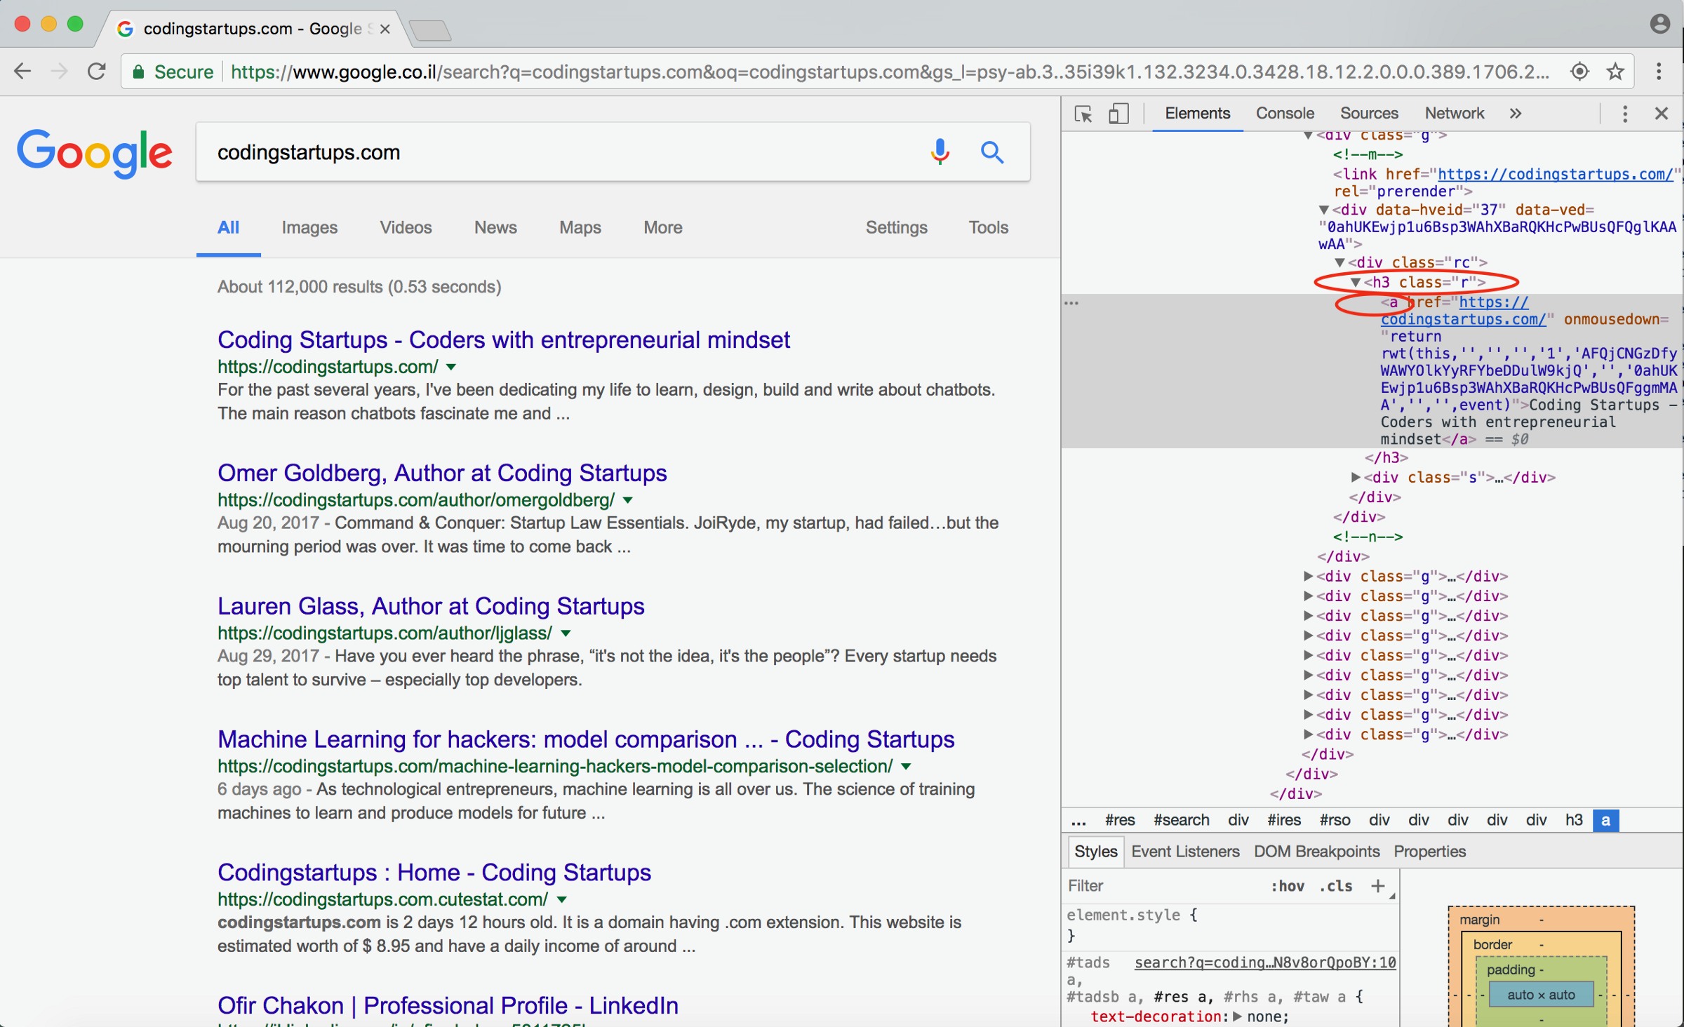This screenshot has width=1684, height=1027.
Task: Add new style rule plus icon
Action: [1377, 885]
